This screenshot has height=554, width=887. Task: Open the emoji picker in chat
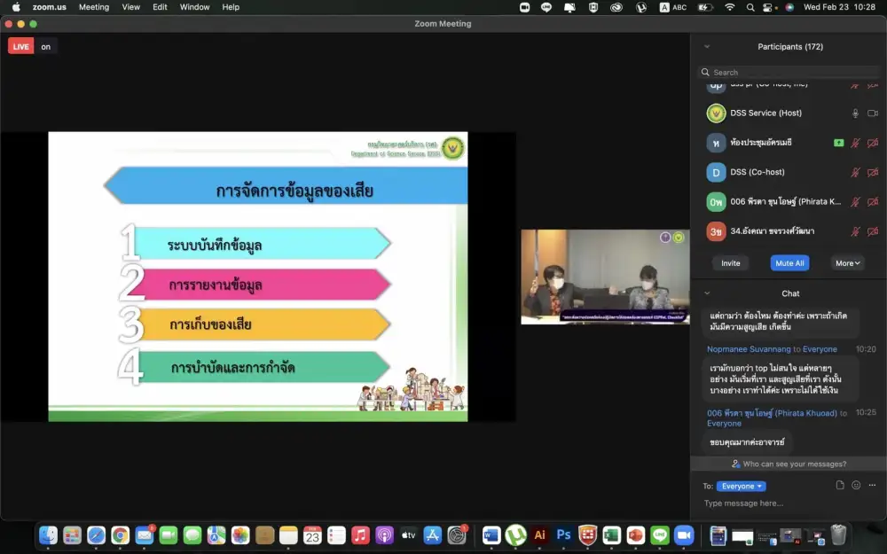pos(856,486)
